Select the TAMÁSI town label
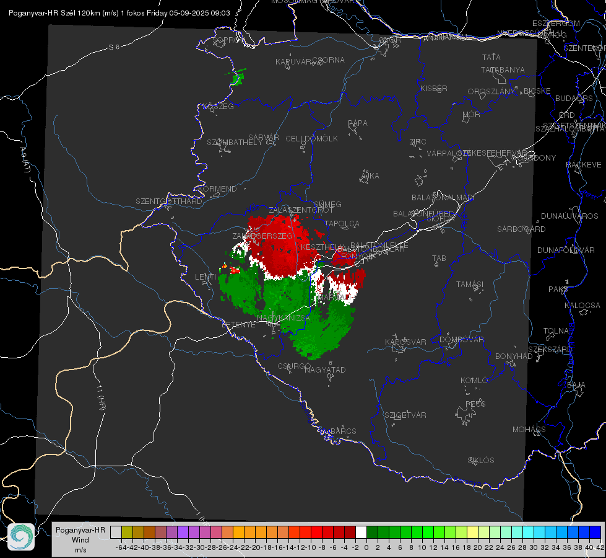 470,284
